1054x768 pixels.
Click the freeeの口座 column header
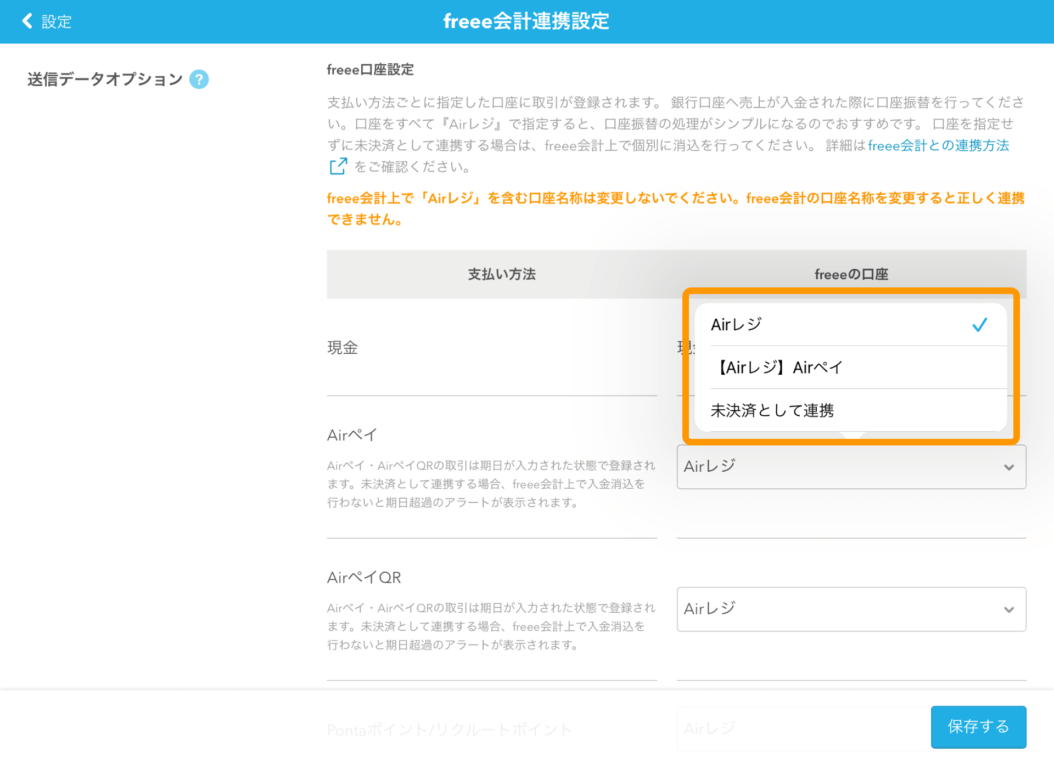851,274
